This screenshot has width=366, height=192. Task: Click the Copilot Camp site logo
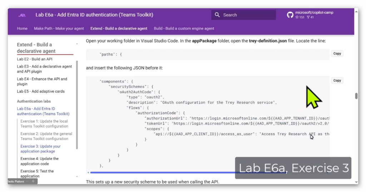[x=22, y=15]
